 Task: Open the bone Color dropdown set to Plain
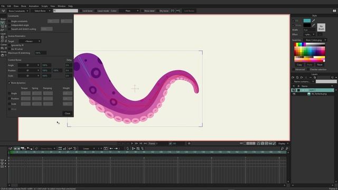pyautogui.click(x=129, y=11)
